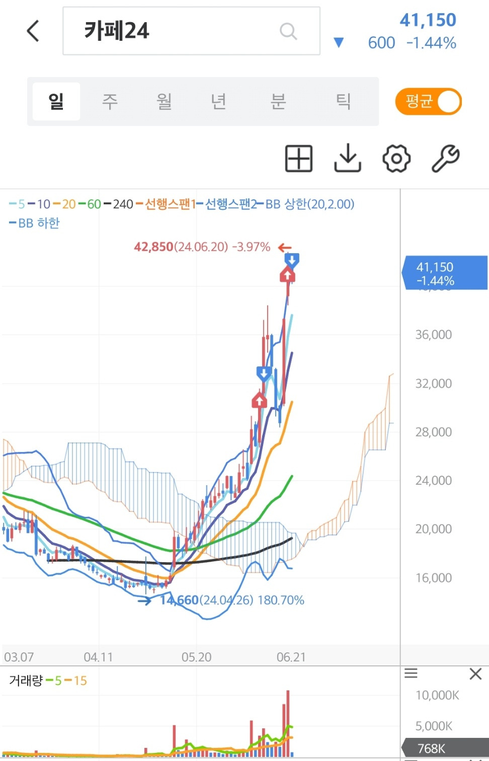Click the 14,660 low price annotation
This screenshot has height=761, width=489.
pos(232,600)
